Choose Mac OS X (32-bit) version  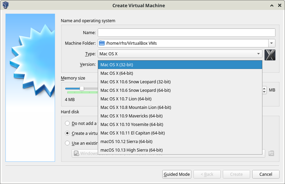pyautogui.click(x=180, y=65)
